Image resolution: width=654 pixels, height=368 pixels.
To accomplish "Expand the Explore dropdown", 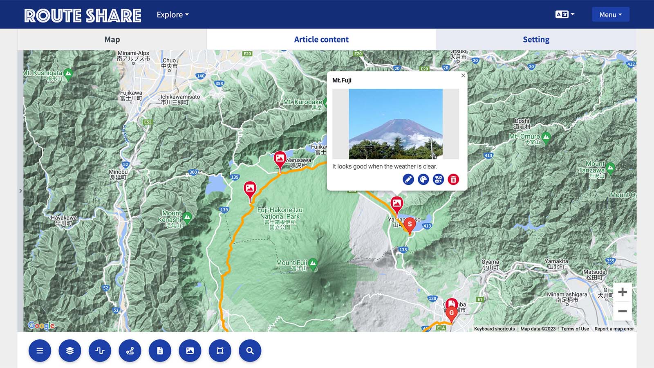I will click(173, 15).
